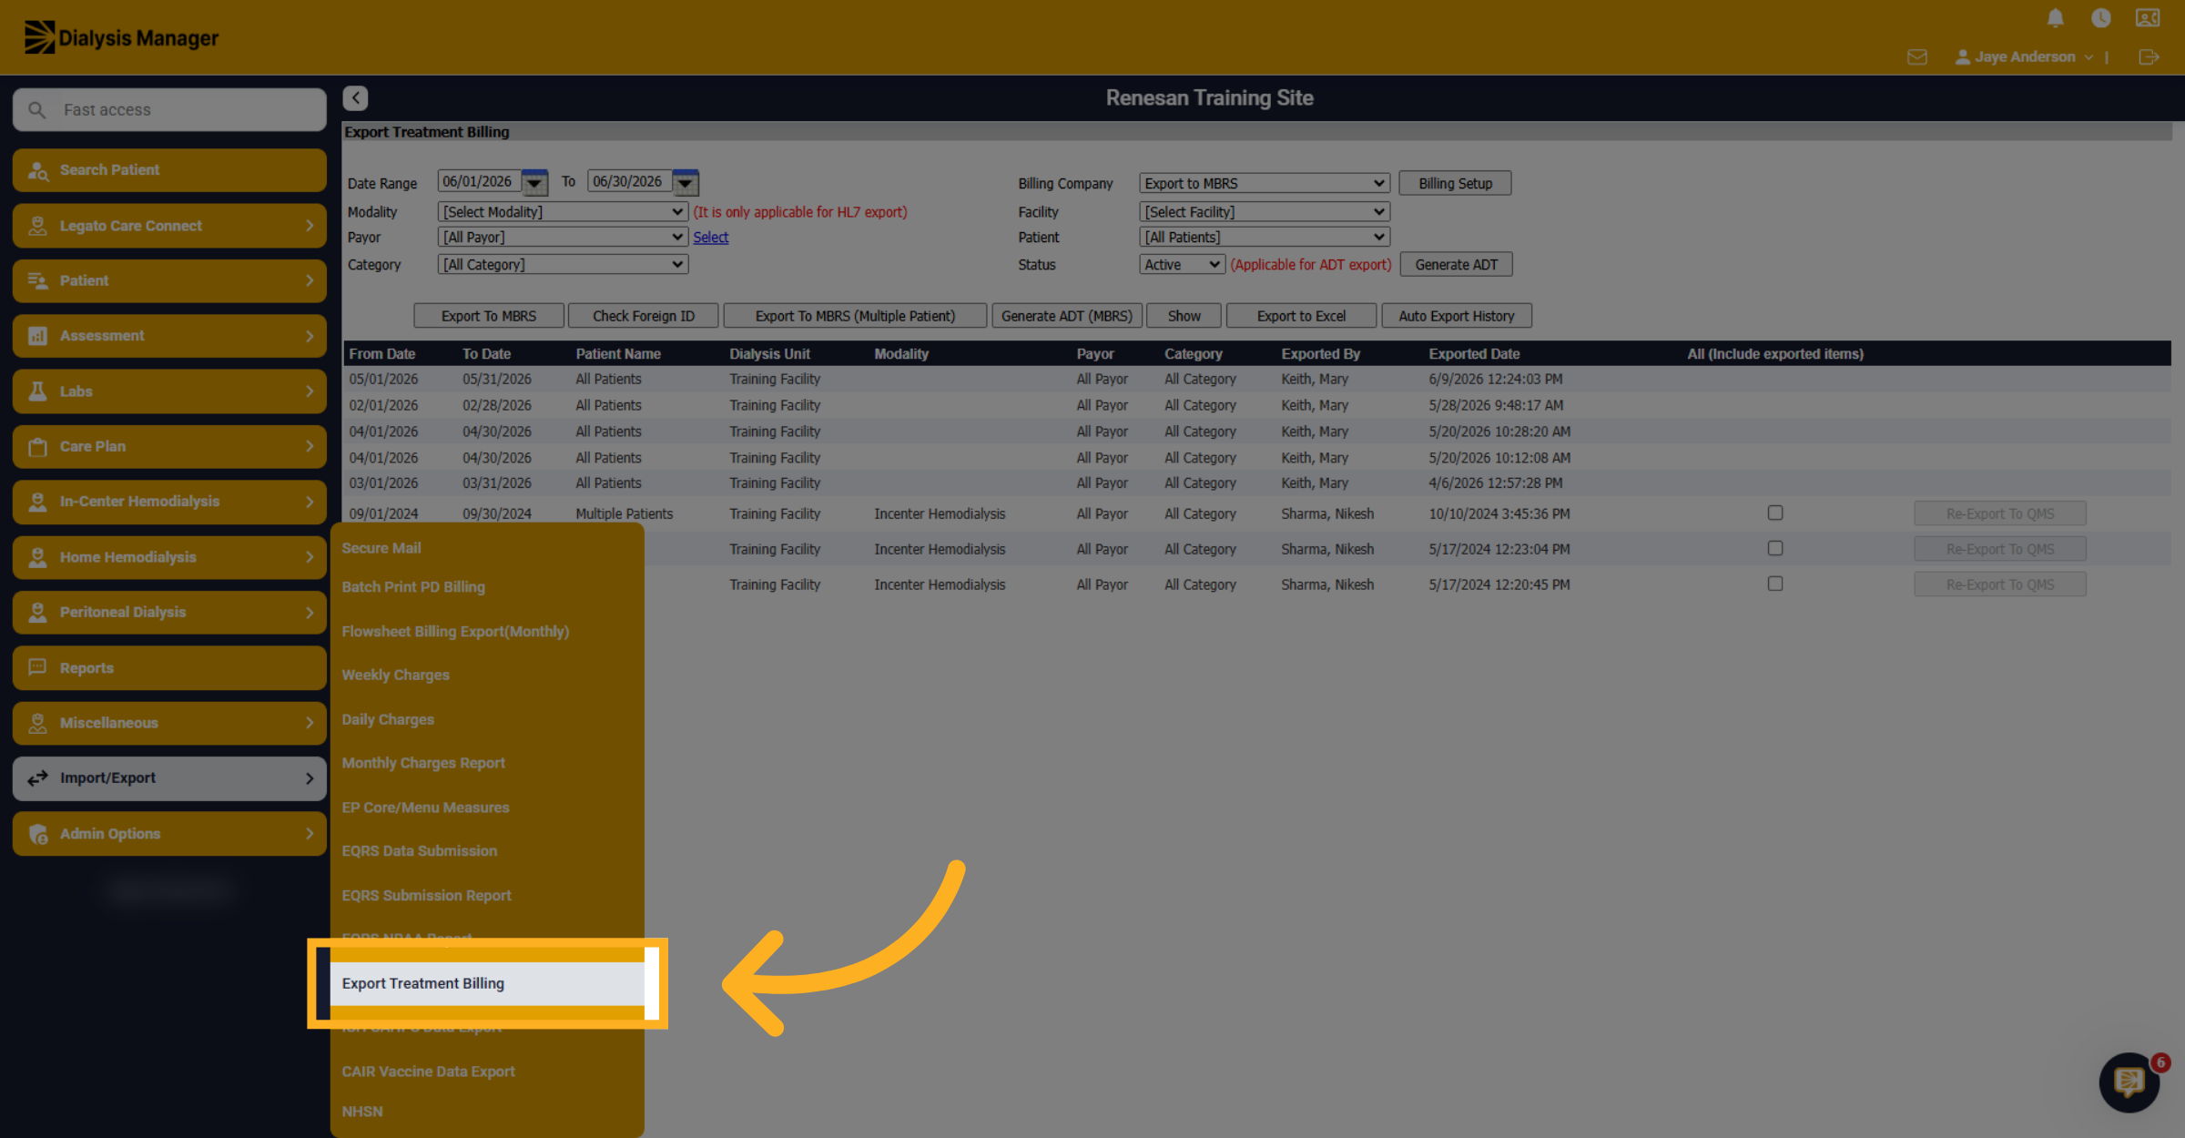The width and height of the screenshot is (2185, 1138).
Task: Collapse sidebar with the back arrow button
Action: coord(356,98)
